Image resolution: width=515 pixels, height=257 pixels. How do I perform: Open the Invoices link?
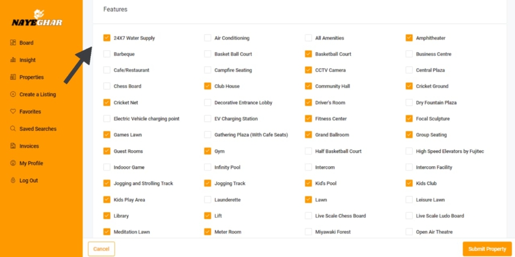[29, 146]
